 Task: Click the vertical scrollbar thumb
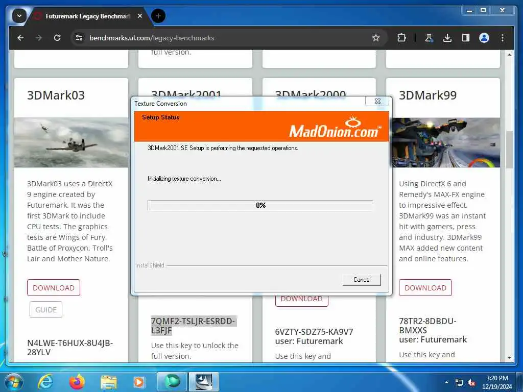(x=509, y=150)
